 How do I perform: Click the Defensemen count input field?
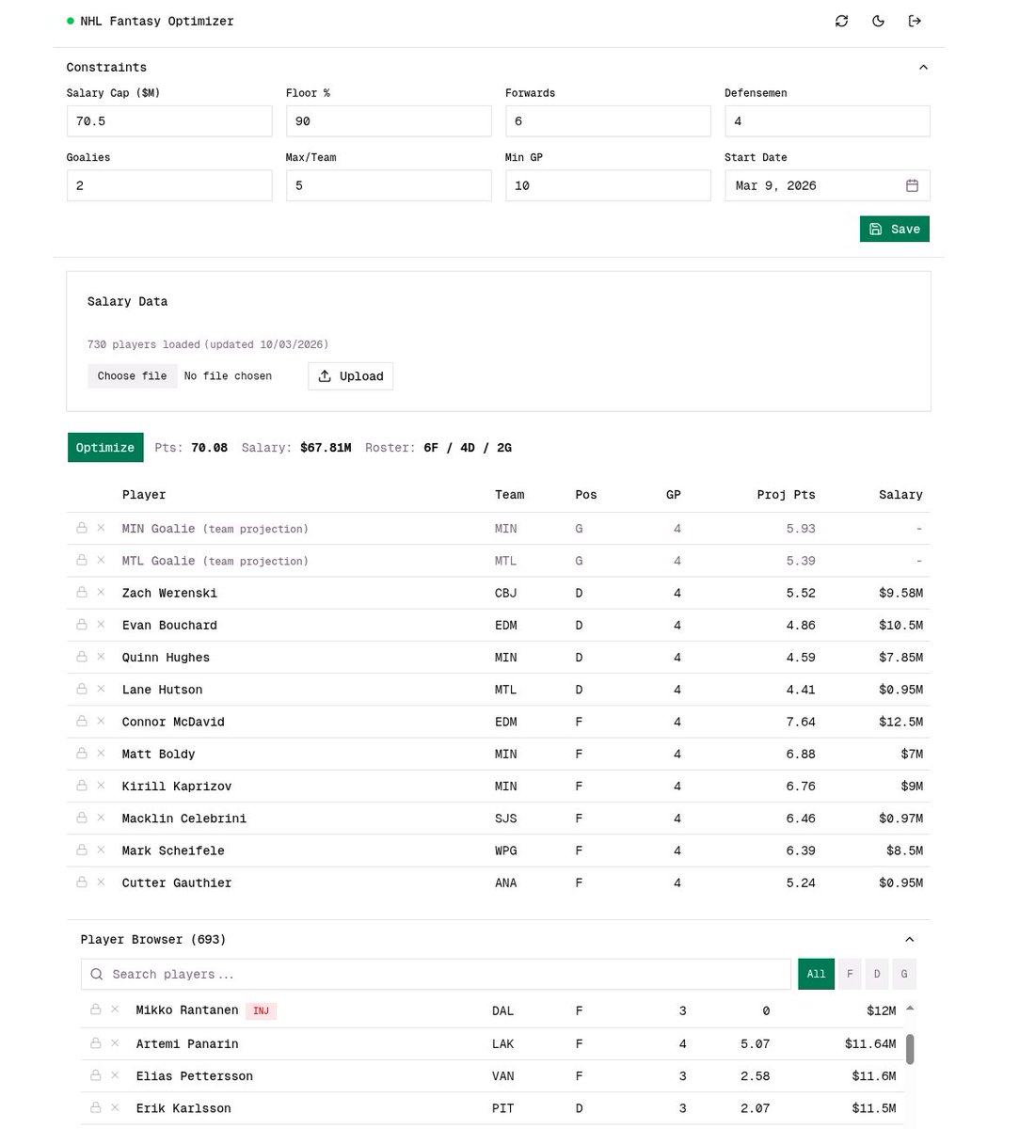coord(827,120)
